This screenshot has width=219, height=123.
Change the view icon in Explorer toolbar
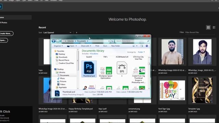pyautogui.click(x=134, y=46)
